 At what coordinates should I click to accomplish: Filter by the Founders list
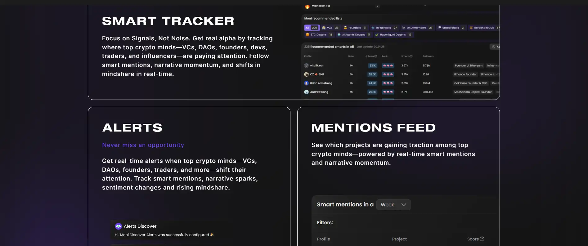(355, 28)
